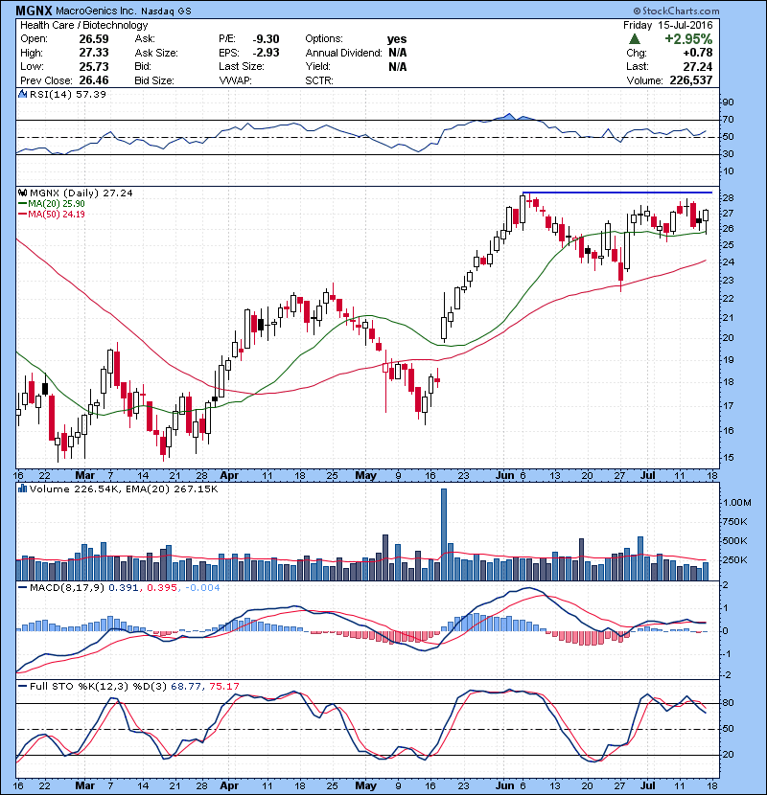Click the Low value 25.73
The height and width of the screenshot is (795, 767).
click(x=94, y=66)
